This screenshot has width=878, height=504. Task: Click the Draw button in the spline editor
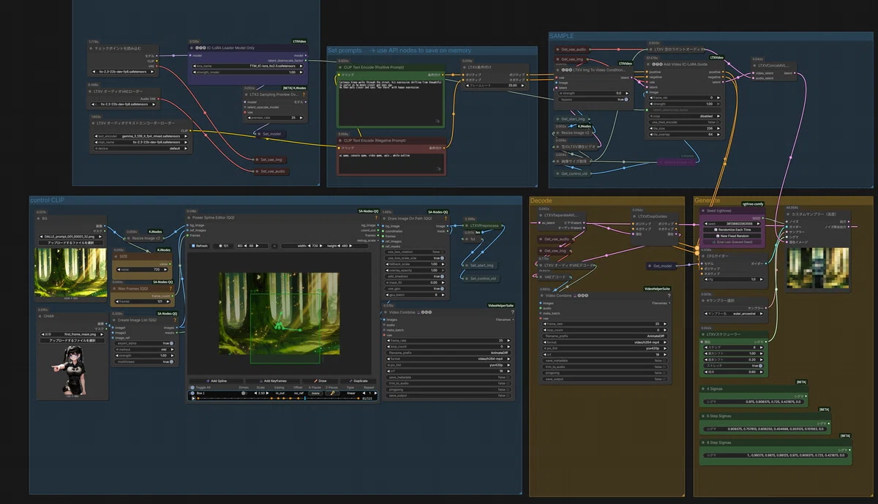(320, 380)
